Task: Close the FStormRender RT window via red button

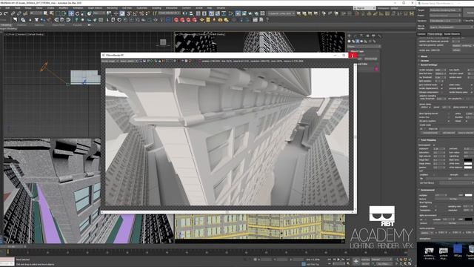Action: (353, 56)
